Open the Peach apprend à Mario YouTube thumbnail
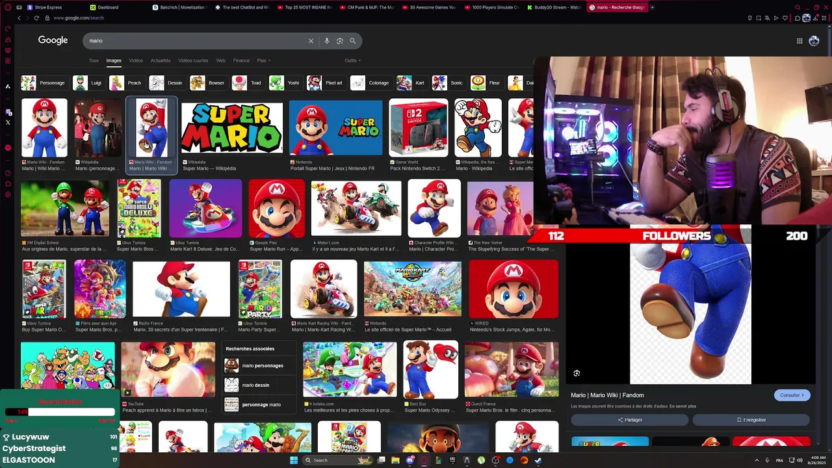 point(168,369)
